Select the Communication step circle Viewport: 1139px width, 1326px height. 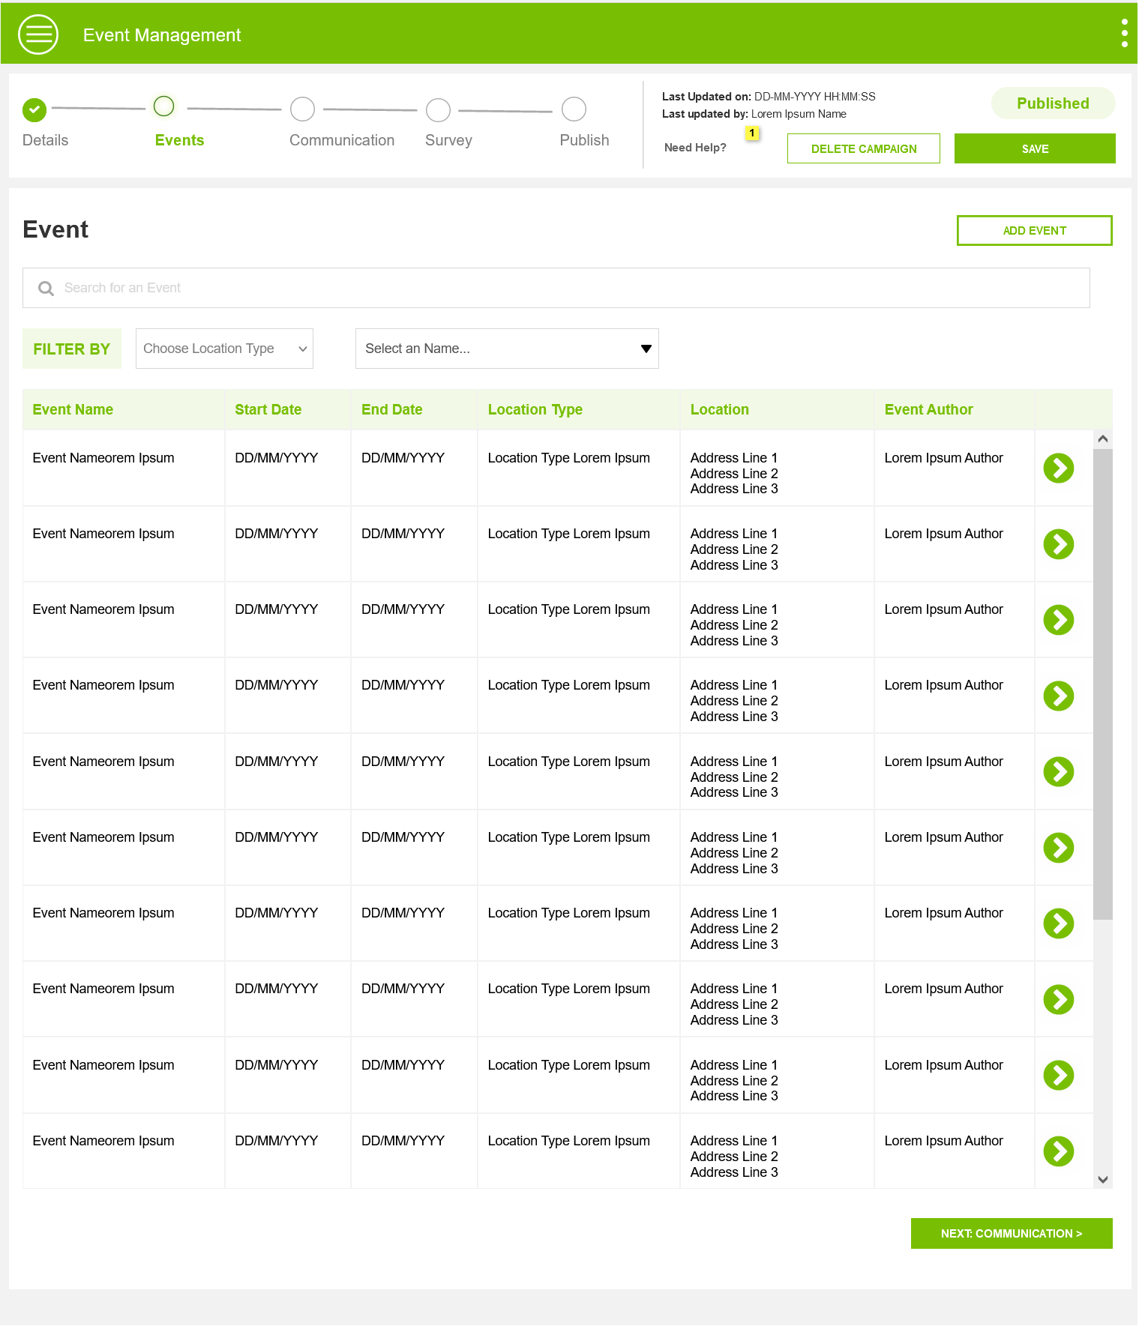point(302,109)
